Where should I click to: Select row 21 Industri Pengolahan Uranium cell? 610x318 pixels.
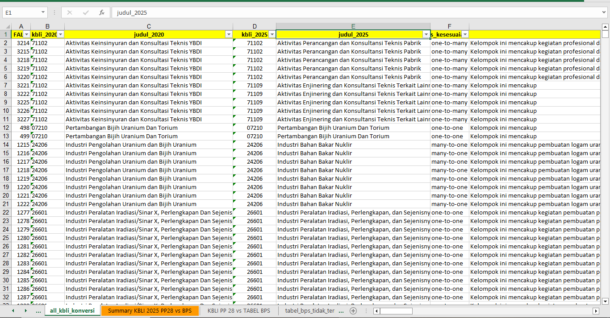149,204
